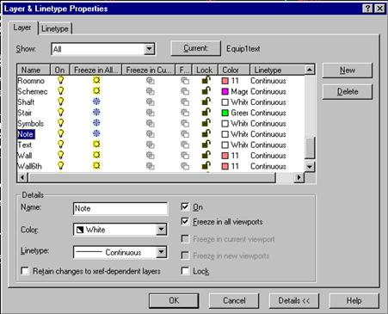Click the Cancel button
Image resolution: width=388 pixels, height=314 pixels.
(x=234, y=300)
